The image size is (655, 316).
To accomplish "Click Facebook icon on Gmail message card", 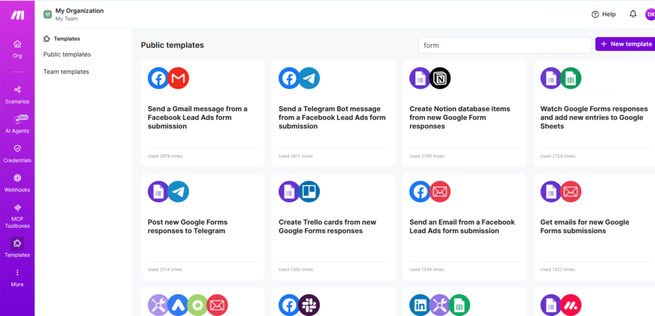I will pyautogui.click(x=159, y=78).
